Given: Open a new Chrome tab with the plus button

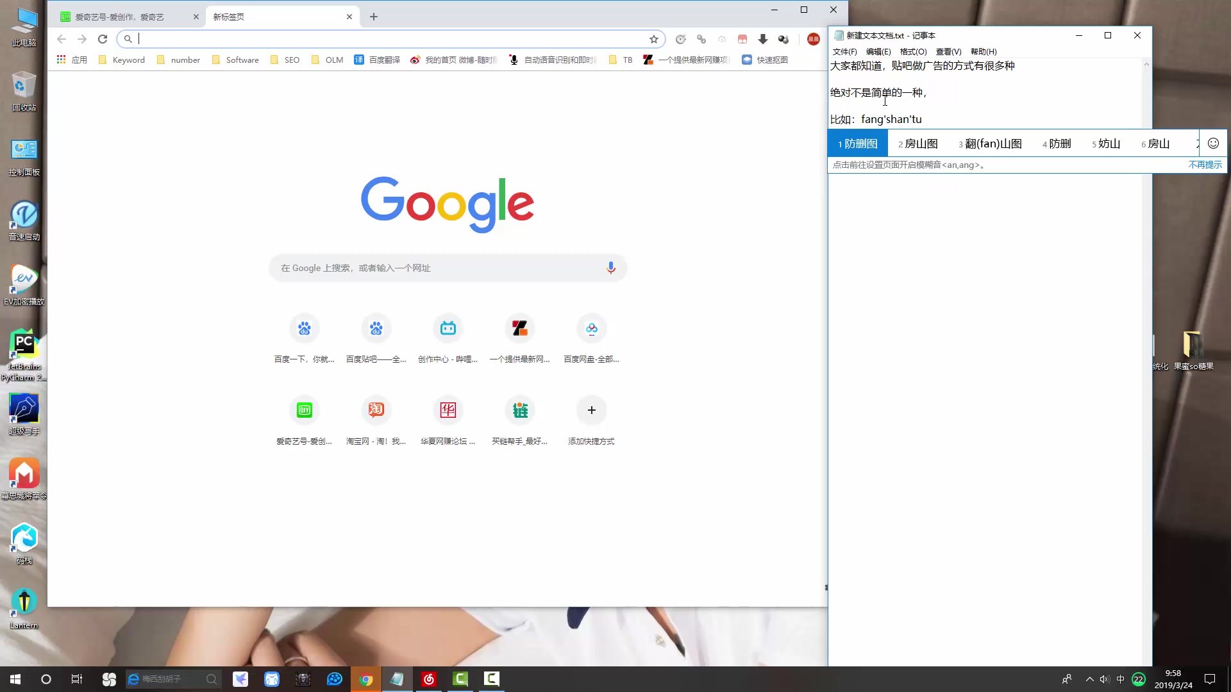Looking at the screenshot, I should (x=374, y=17).
